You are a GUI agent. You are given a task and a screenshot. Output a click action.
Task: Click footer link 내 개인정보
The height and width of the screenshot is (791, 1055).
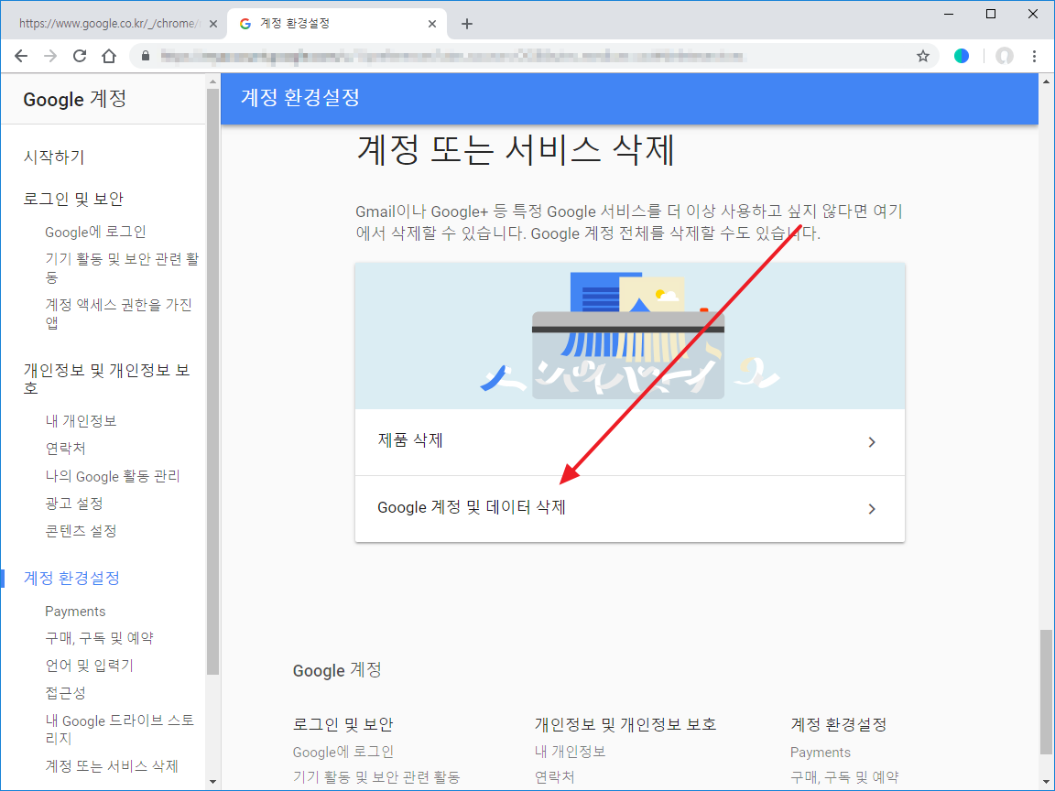pos(571,752)
